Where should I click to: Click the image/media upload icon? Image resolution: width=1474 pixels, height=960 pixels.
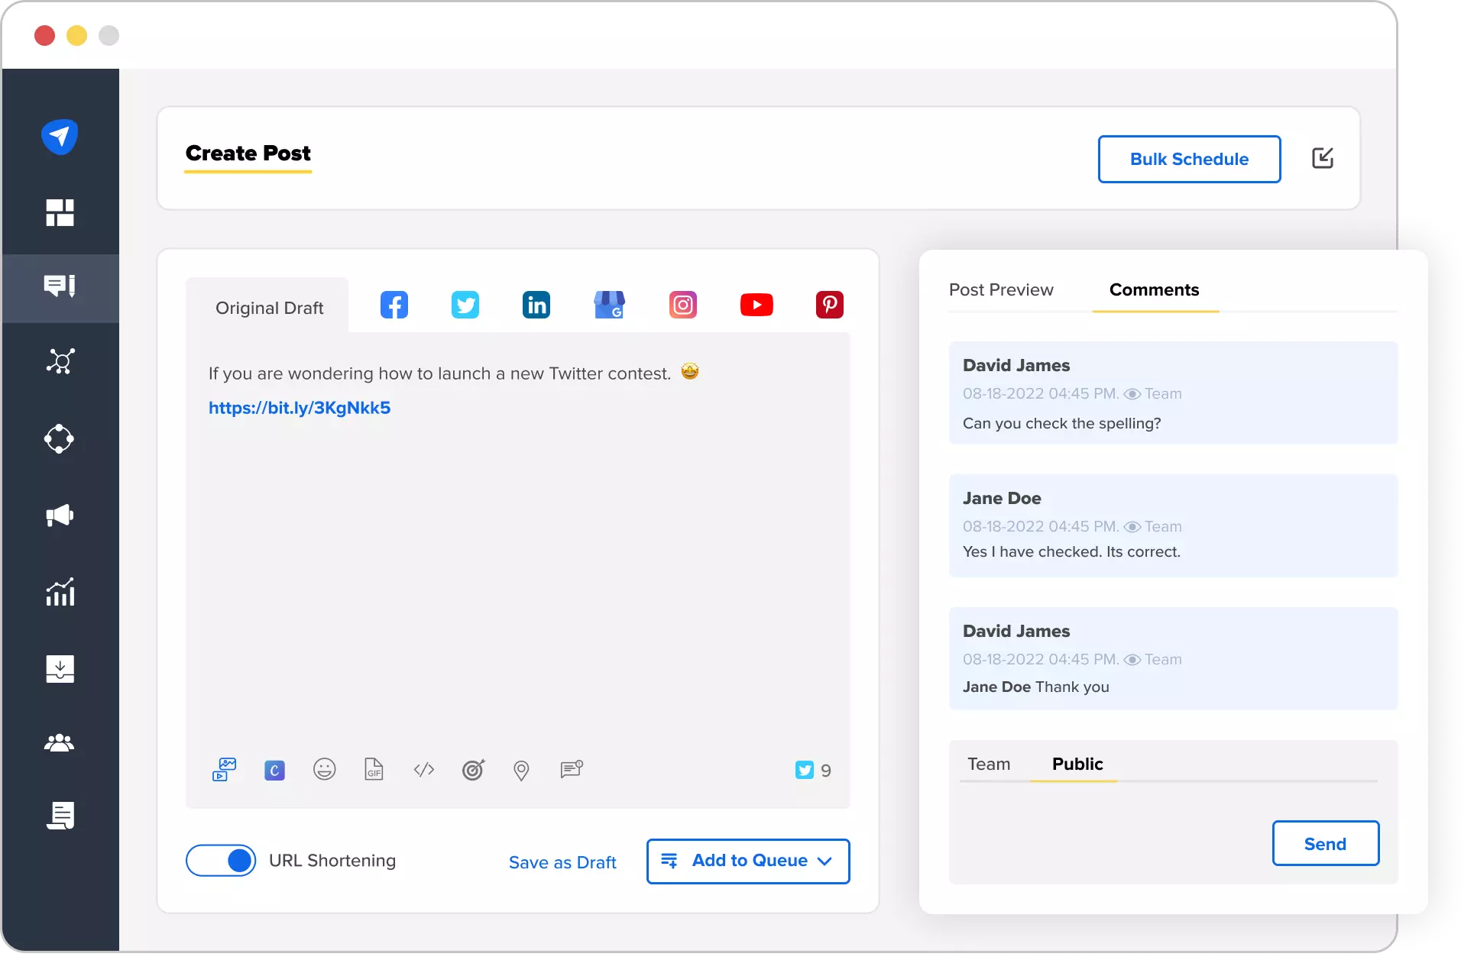point(225,769)
